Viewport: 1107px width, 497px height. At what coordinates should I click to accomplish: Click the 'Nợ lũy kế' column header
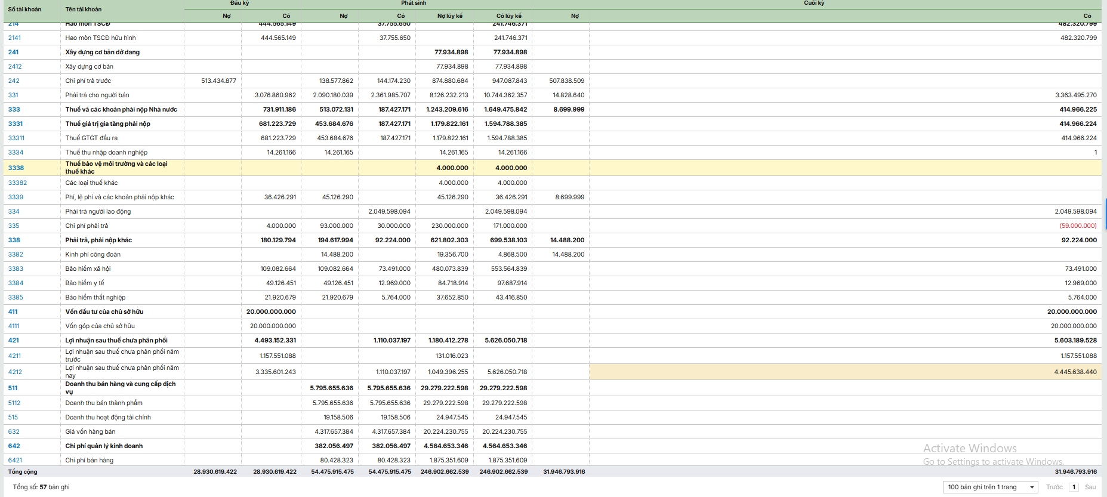pos(449,16)
